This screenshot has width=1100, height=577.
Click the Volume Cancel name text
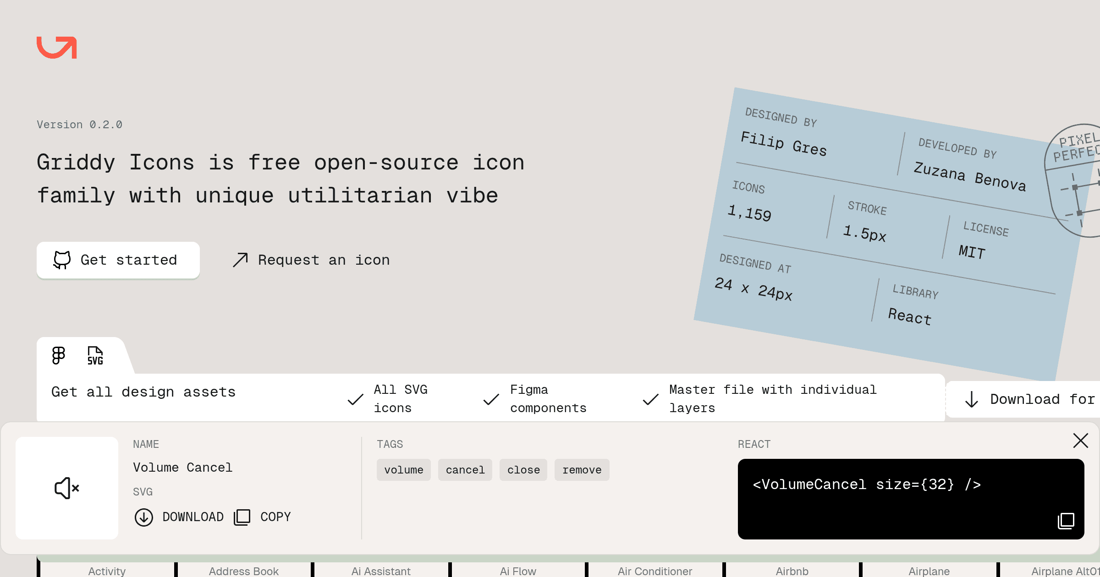point(183,468)
